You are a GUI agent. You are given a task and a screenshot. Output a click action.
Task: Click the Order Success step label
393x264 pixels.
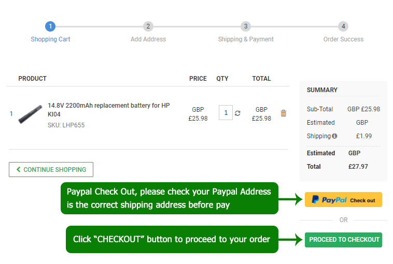point(343,39)
